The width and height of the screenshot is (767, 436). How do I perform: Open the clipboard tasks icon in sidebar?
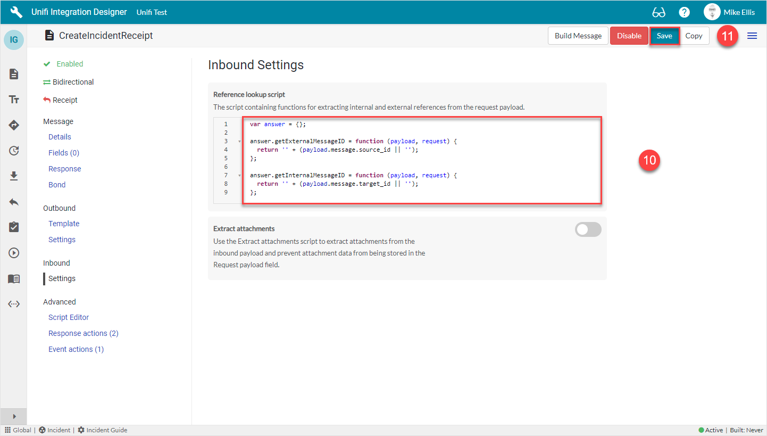13,227
